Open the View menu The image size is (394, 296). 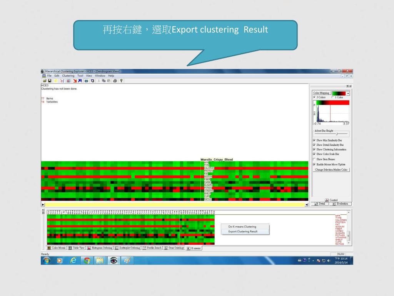click(89, 76)
